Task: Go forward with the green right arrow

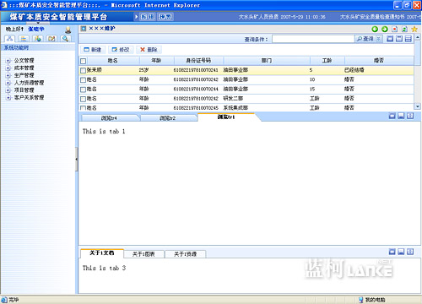Action: click(x=385, y=29)
